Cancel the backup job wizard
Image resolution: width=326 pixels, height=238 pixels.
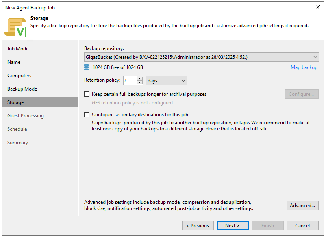[x=302, y=226]
